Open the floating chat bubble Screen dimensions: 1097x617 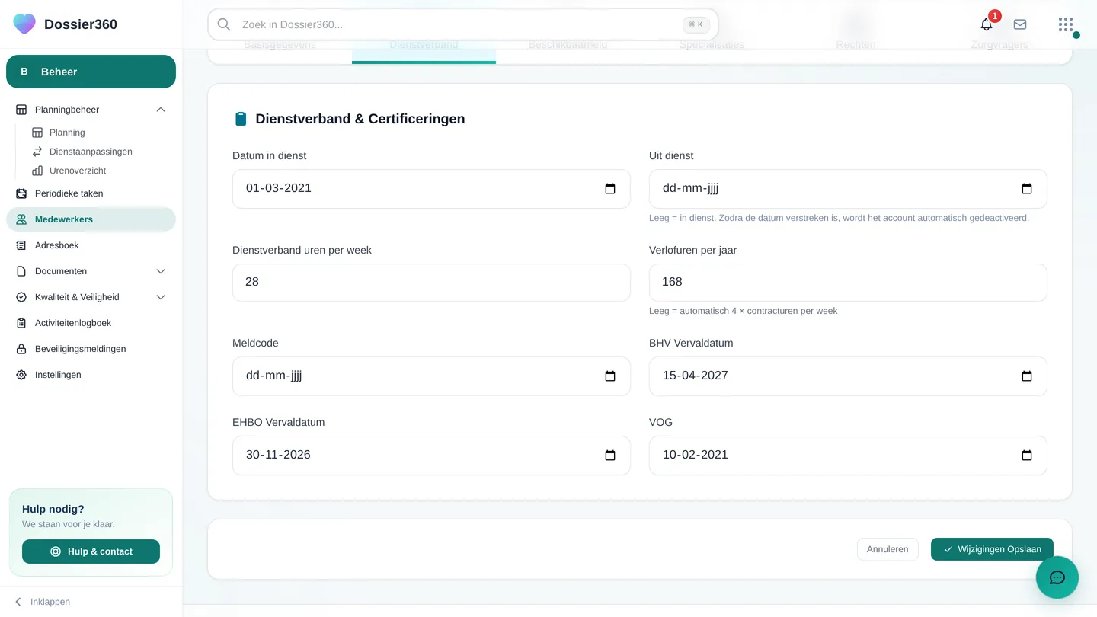click(x=1057, y=577)
